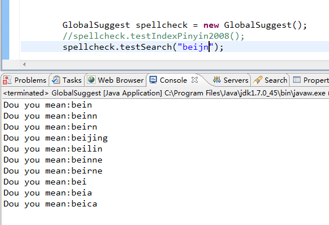Click the "Dou you mean:bei" console line
329x225 pixels.
pyautogui.click(x=45, y=182)
